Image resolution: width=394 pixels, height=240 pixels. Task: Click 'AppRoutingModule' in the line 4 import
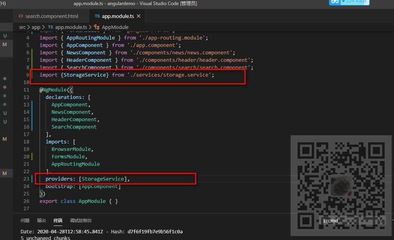(91, 38)
